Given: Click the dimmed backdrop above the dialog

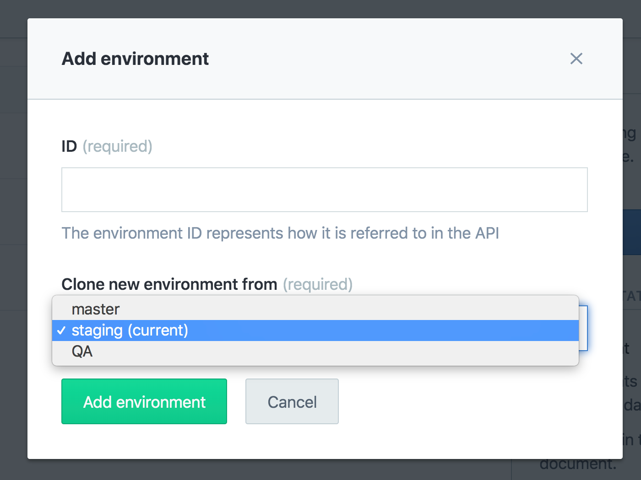Looking at the screenshot, I should [320, 8].
